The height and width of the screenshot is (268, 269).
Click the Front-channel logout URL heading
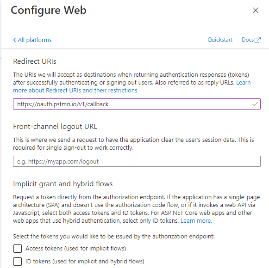pos(55,127)
